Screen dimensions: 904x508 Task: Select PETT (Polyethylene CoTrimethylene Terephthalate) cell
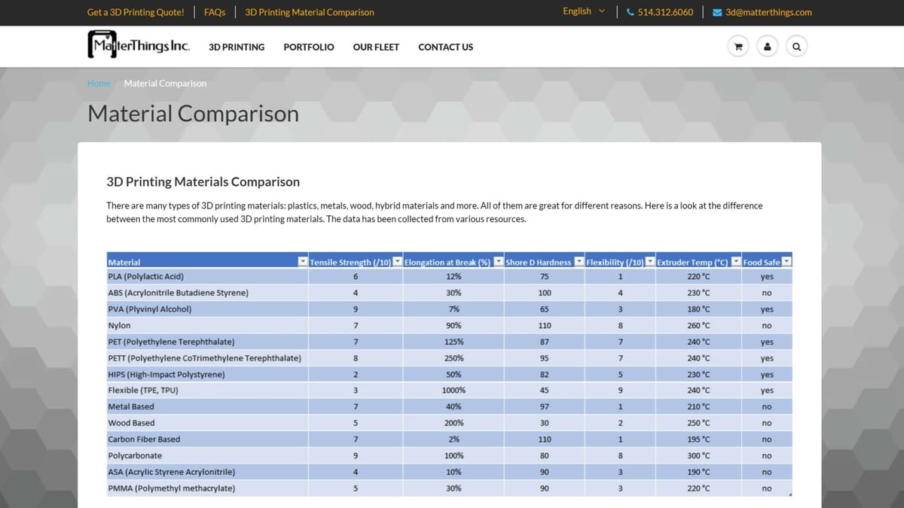click(x=207, y=358)
